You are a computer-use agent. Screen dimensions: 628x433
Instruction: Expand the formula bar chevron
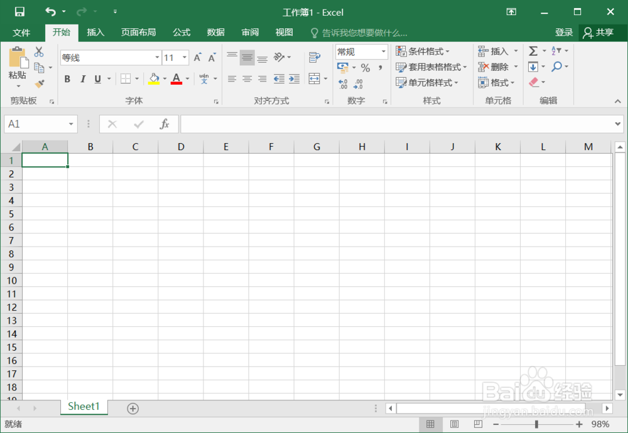click(617, 124)
